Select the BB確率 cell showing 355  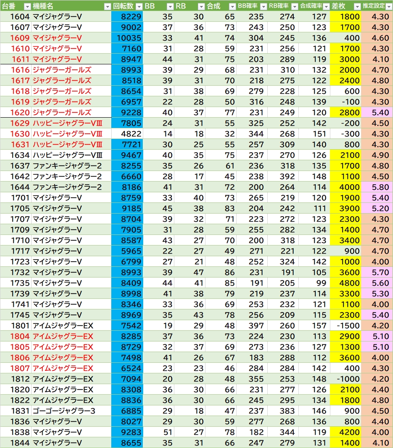(251, 379)
